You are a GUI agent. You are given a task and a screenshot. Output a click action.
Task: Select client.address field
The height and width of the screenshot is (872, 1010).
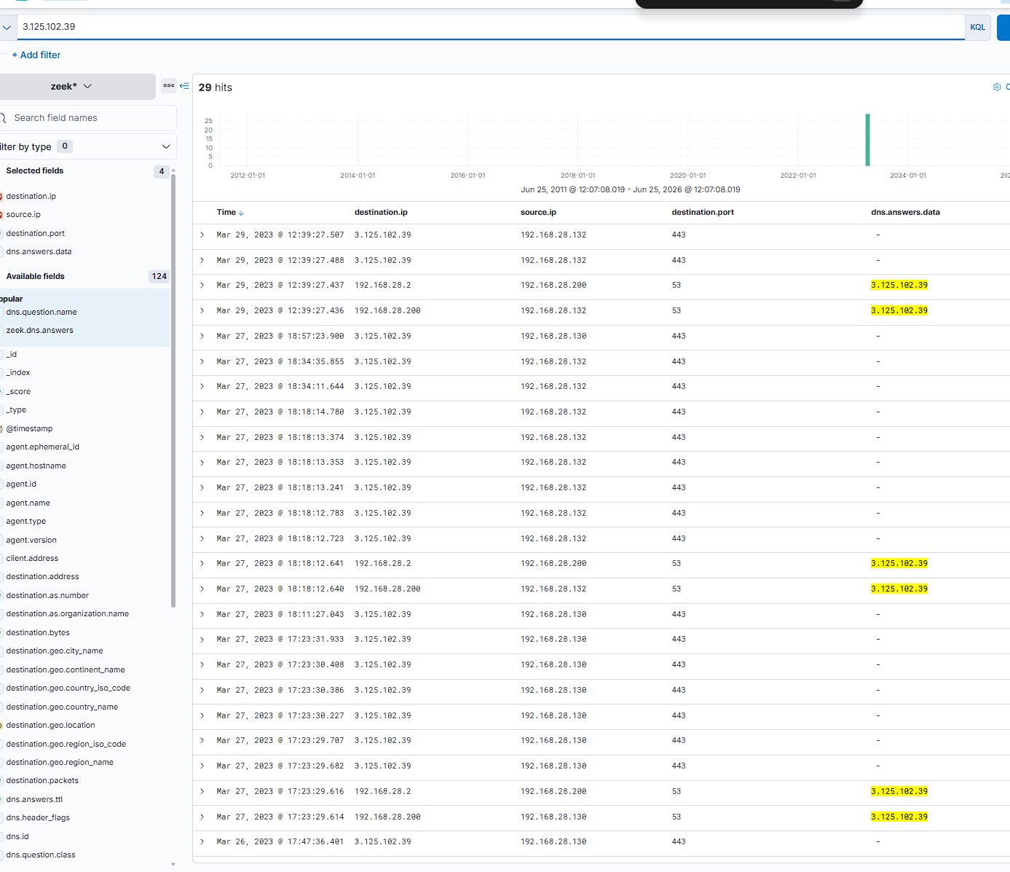click(x=32, y=558)
